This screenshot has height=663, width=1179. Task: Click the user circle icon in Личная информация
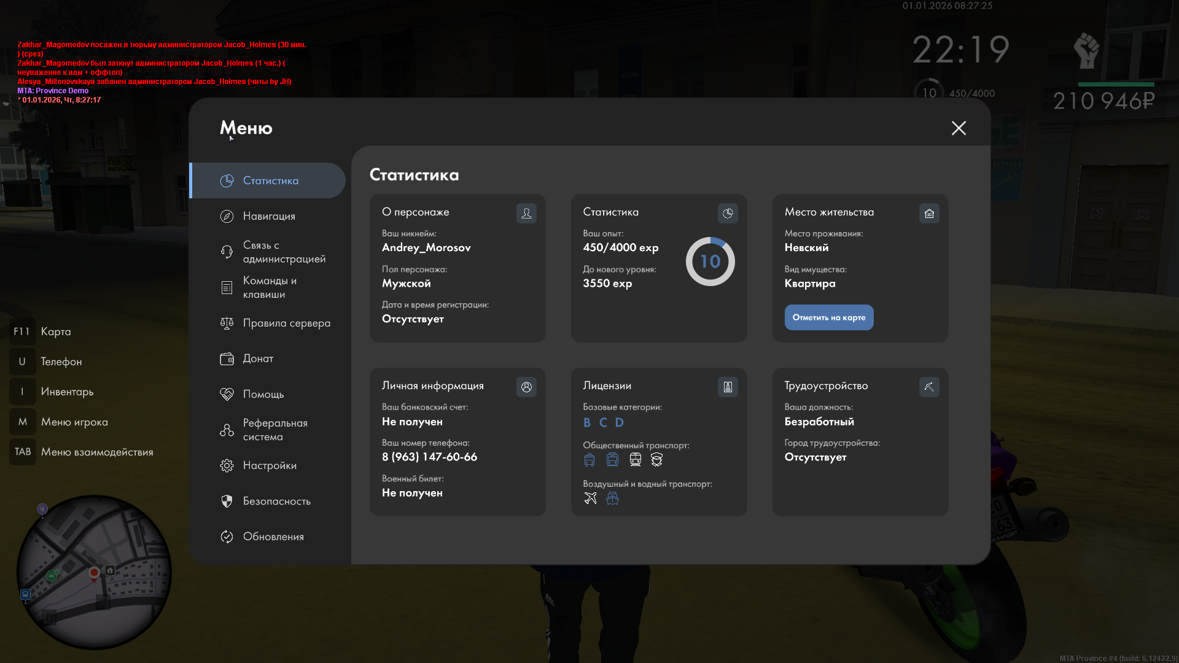point(526,387)
